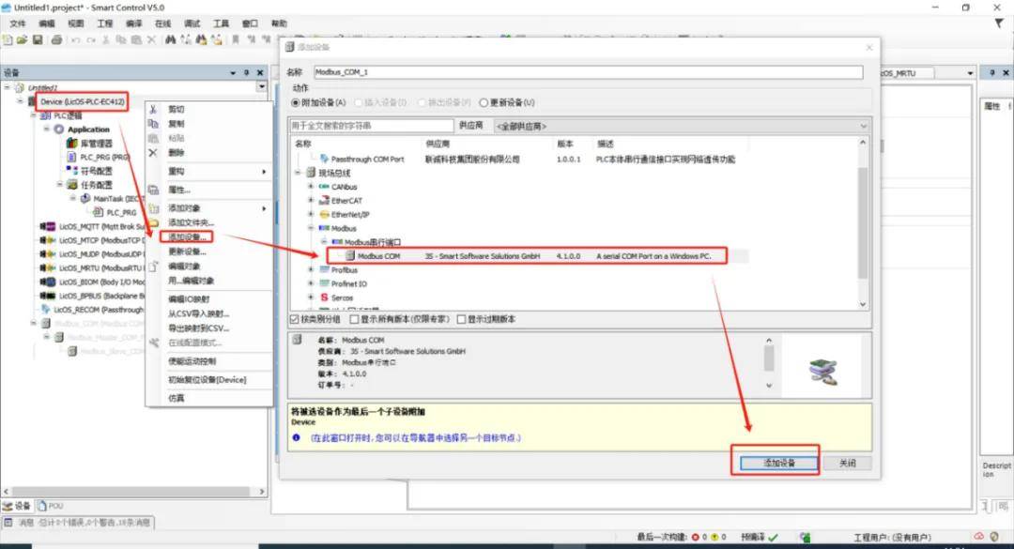Select the 更新设备 (Update device) radio button

pos(484,102)
